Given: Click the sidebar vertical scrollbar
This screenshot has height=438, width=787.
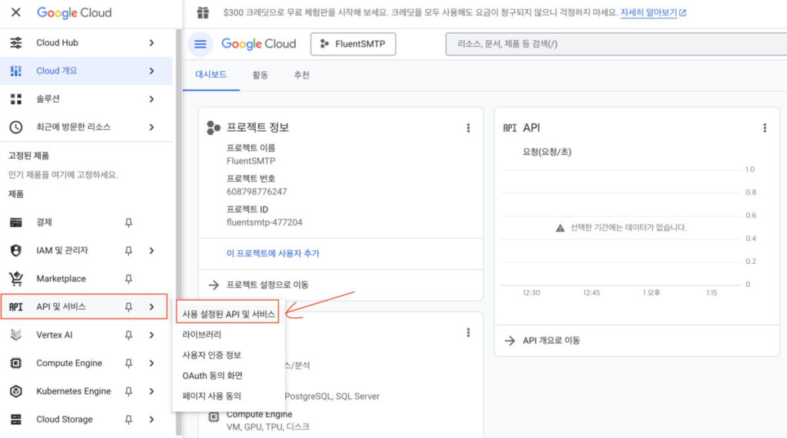Looking at the screenshot, I should tap(178, 231).
